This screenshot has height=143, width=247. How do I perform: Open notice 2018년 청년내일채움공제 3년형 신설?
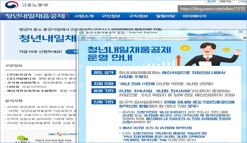pos(41,123)
